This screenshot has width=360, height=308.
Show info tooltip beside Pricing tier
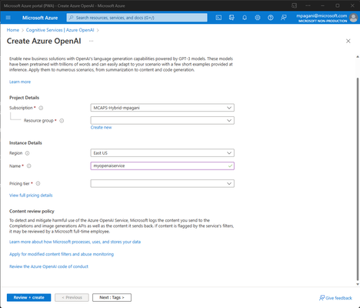(x=38, y=183)
